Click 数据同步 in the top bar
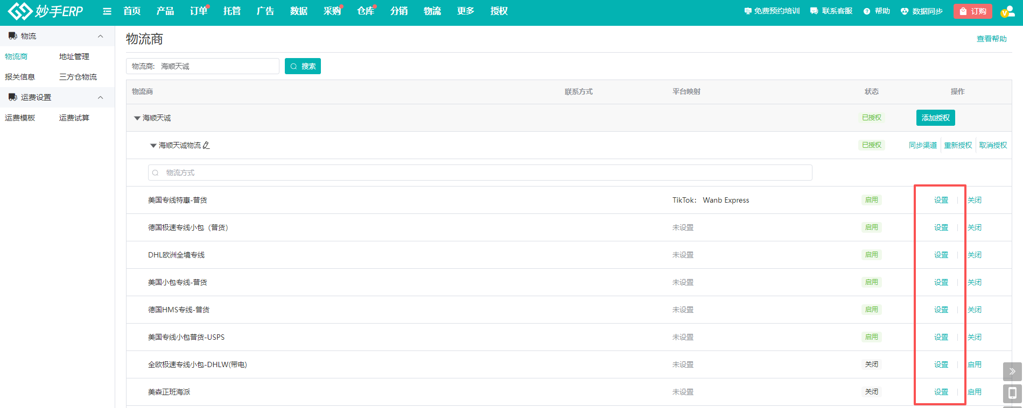This screenshot has height=408, width=1023. 922,11
